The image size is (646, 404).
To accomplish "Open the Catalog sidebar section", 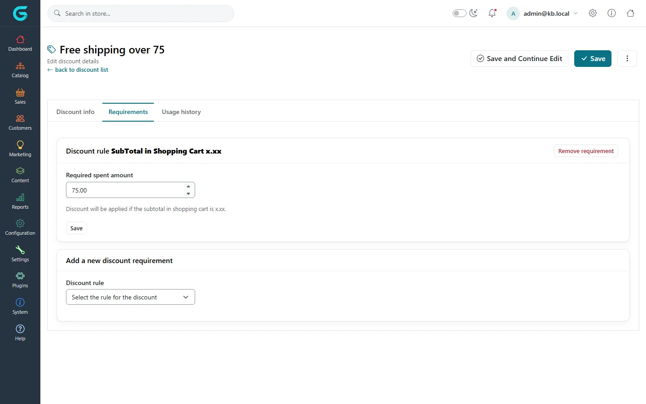I will (x=20, y=70).
